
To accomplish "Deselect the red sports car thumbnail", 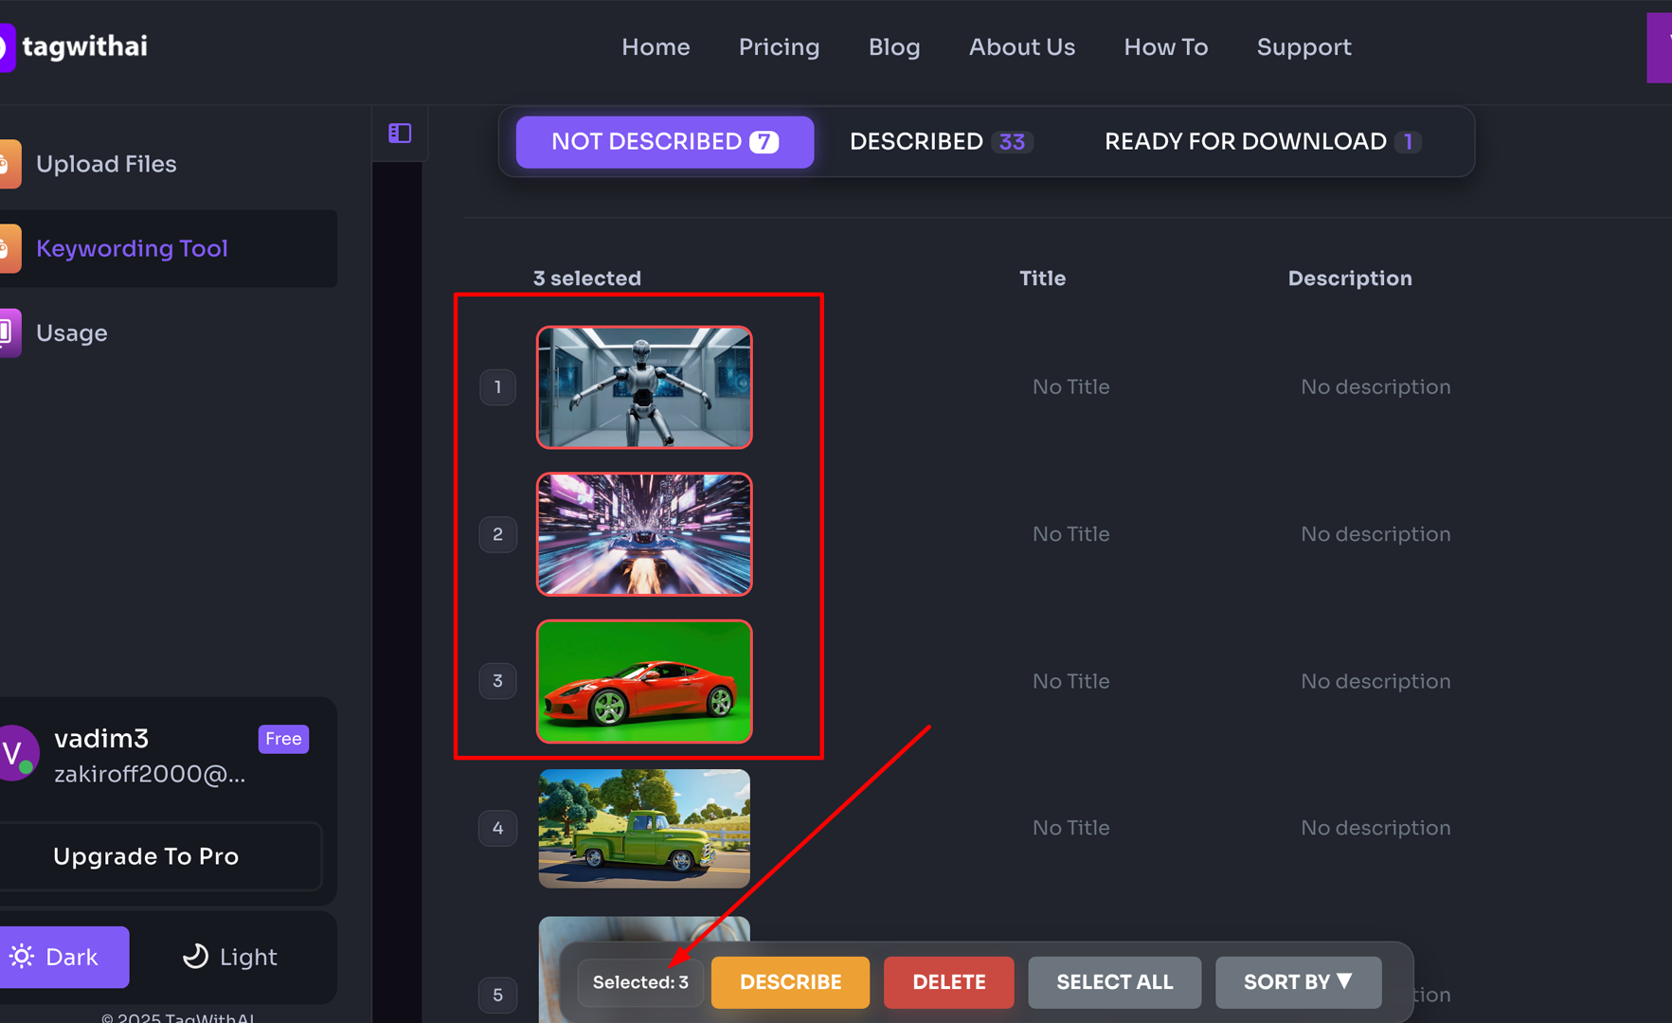I will coord(644,681).
